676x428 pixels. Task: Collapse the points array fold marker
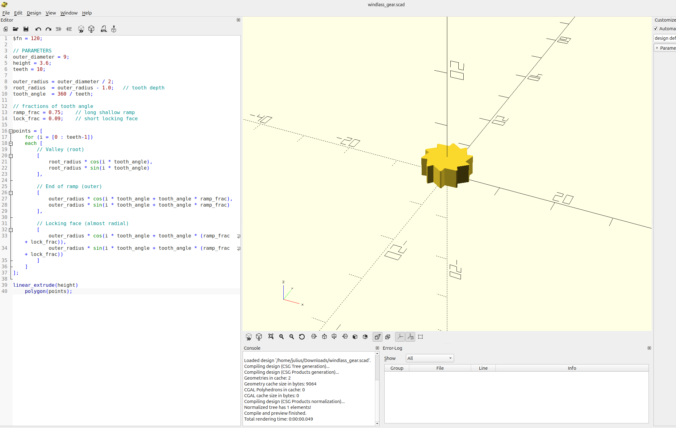coord(11,131)
